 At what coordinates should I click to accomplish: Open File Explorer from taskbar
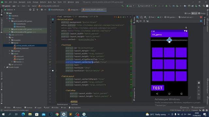[30, 114]
